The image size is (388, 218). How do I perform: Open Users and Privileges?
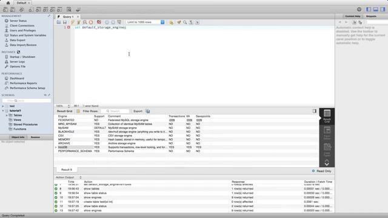(23, 30)
